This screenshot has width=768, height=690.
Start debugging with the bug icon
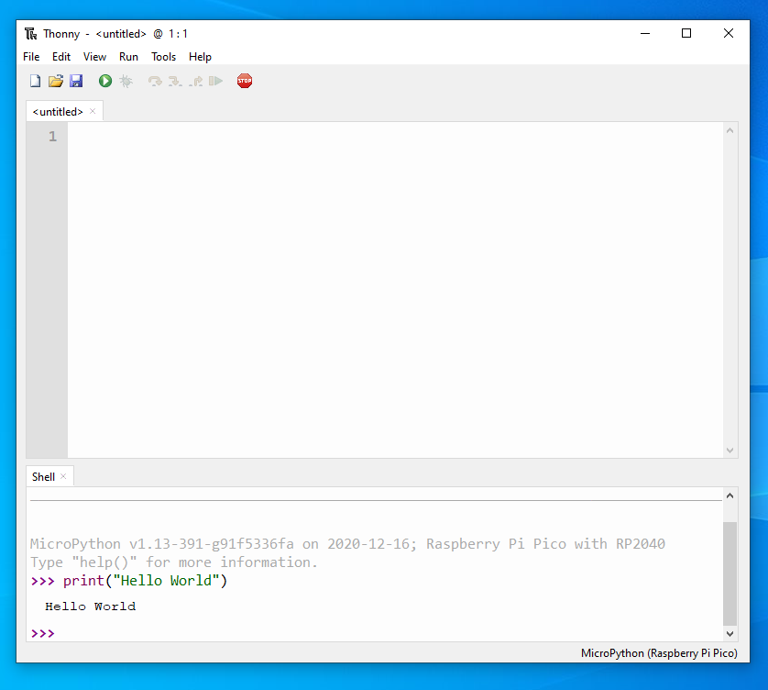126,81
